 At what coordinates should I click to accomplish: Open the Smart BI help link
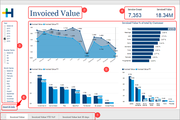coord(9,107)
